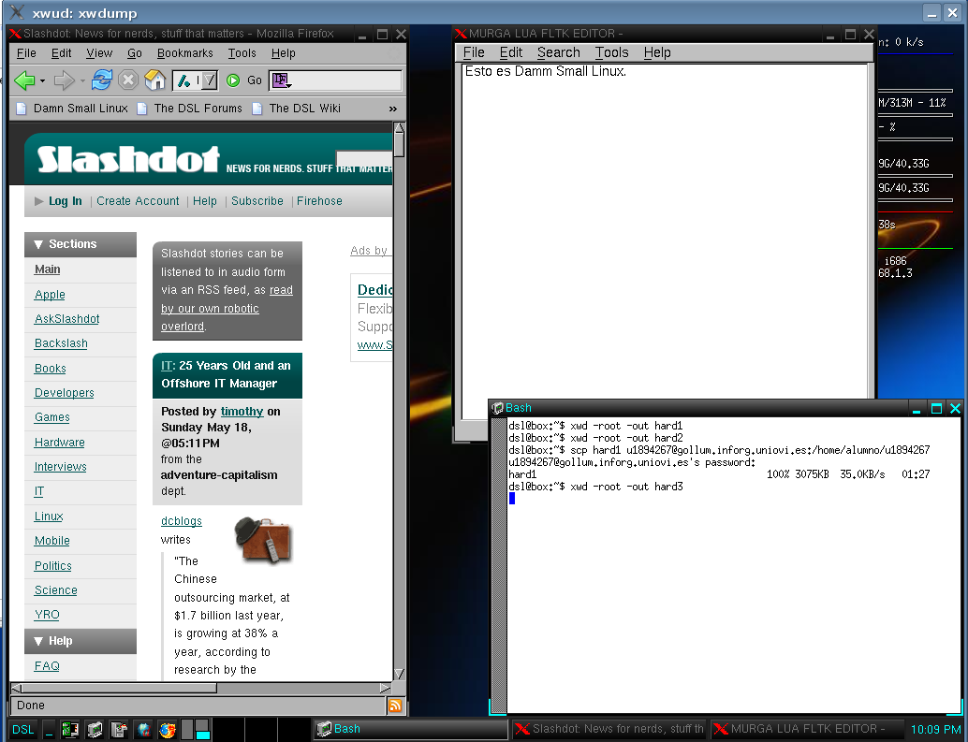This screenshot has width=968, height=742.
Task: Open the Firefox Tools menu
Action: click(x=242, y=53)
